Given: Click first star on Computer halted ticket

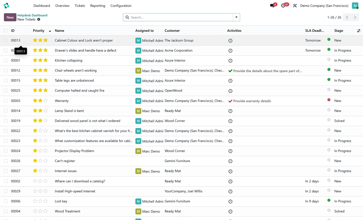Looking at the screenshot, I should coord(35,90).
